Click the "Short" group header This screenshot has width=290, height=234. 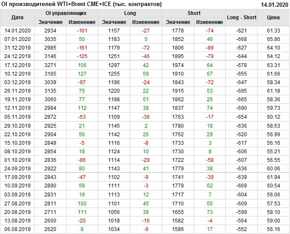point(194,13)
